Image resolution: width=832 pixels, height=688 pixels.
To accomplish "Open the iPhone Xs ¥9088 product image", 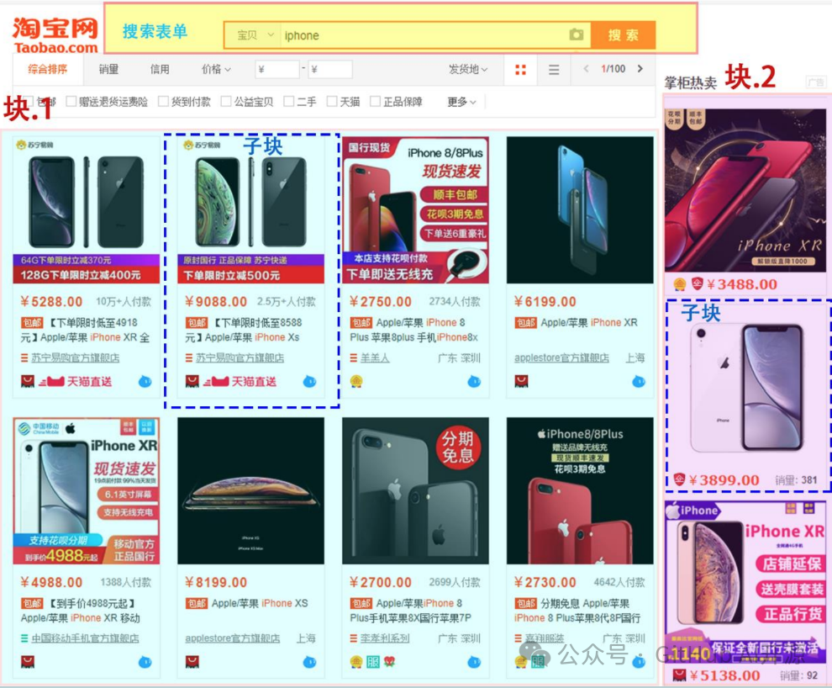I will [x=251, y=209].
